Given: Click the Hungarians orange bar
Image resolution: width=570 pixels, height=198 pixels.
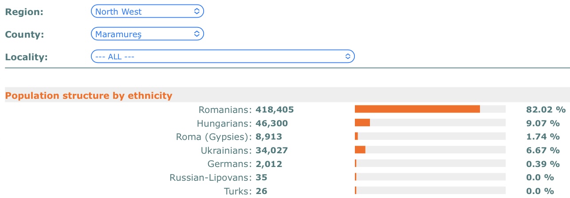Looking at the screenshot, I should tap(362, 123).
